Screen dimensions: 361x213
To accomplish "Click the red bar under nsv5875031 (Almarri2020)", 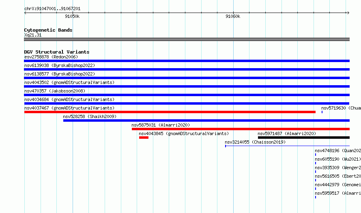I will [241, 129].
